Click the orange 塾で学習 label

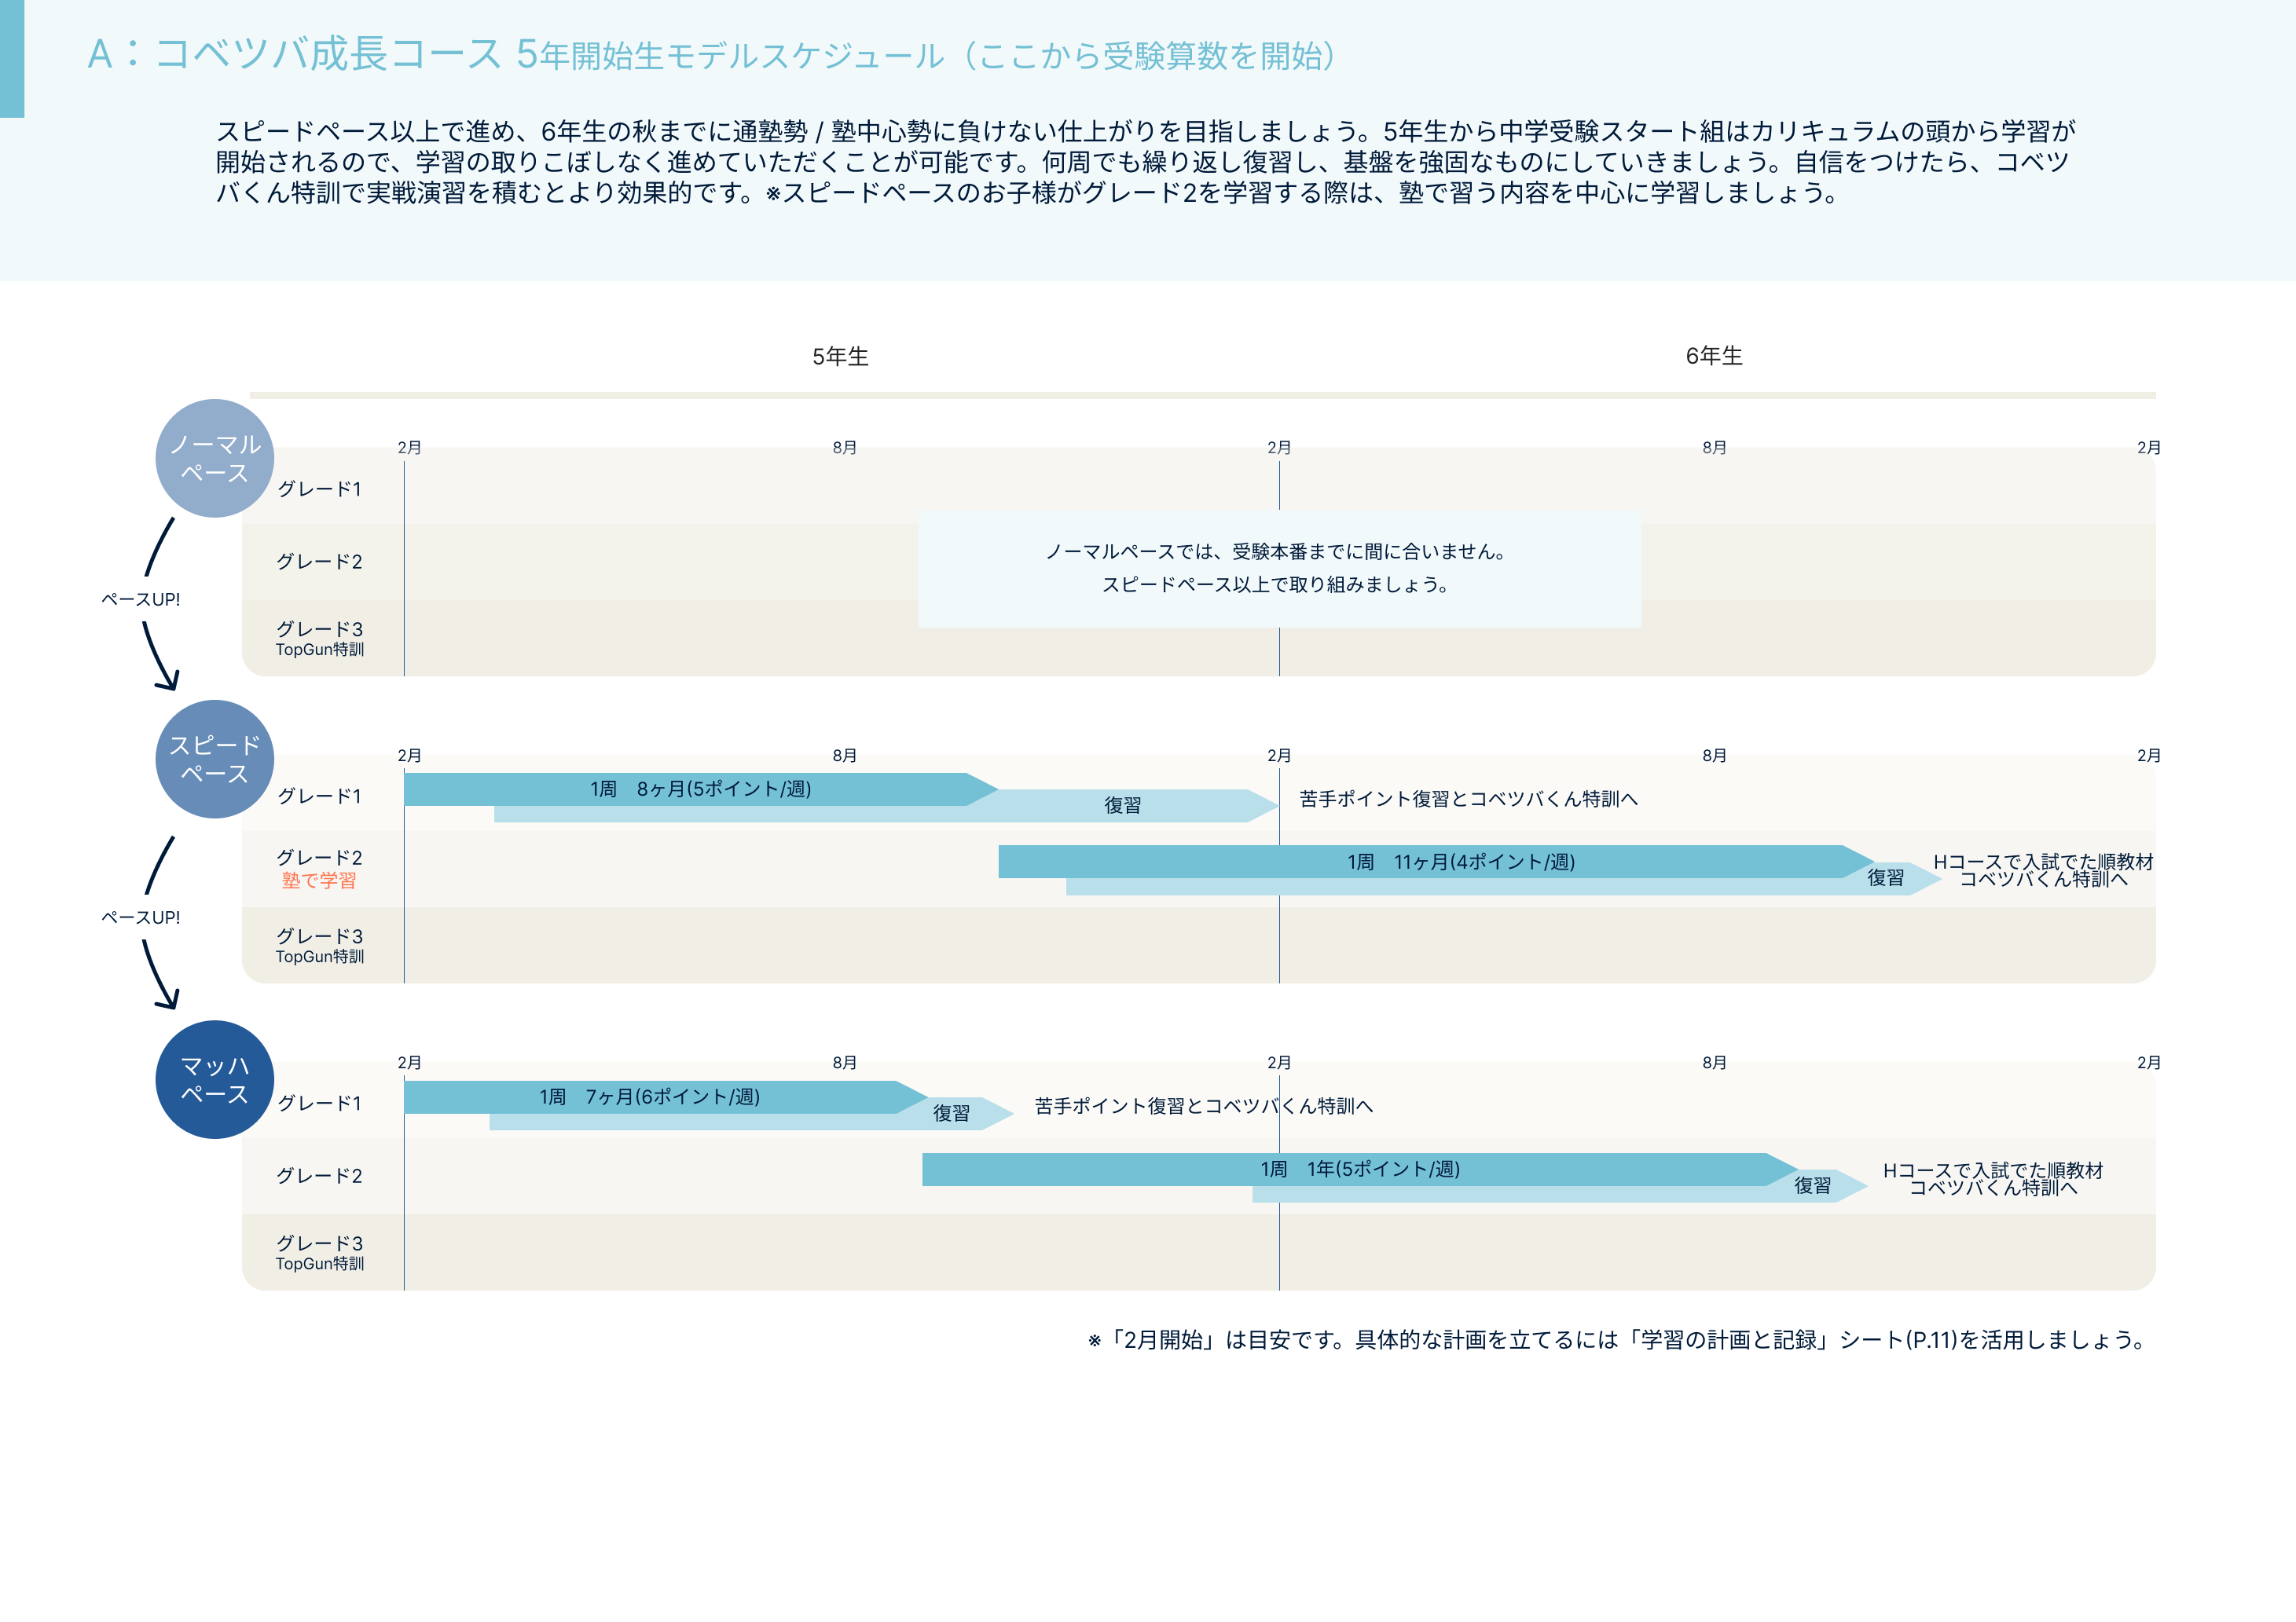tap(318, 881)
